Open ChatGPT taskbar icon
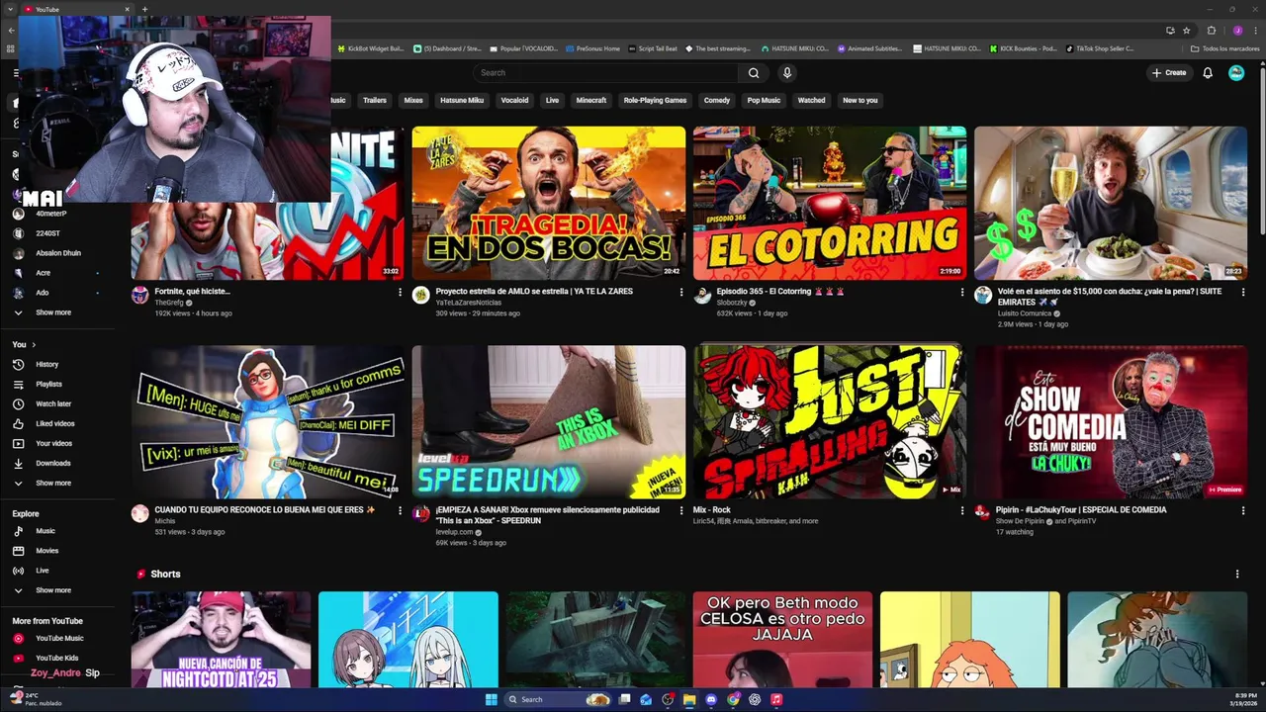The width and height of the screenshot is (1266, 712). click(755, 699)
